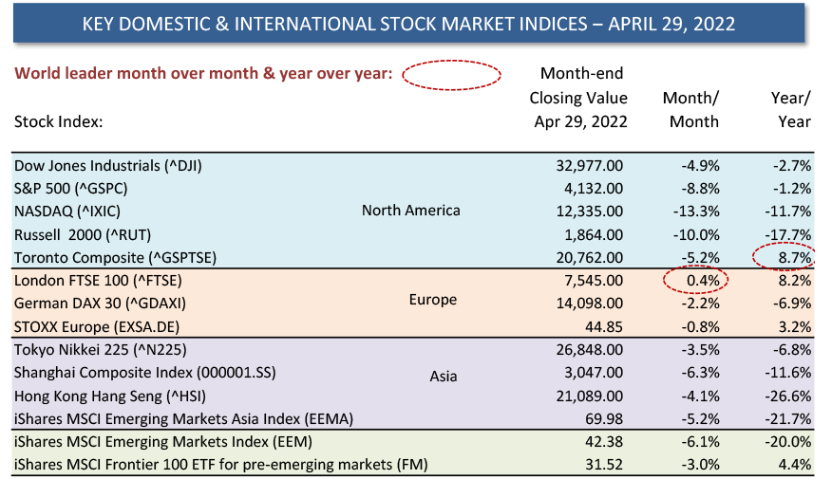
Task: Click the blue title banner heading
Action: click(x=408, y=24)
